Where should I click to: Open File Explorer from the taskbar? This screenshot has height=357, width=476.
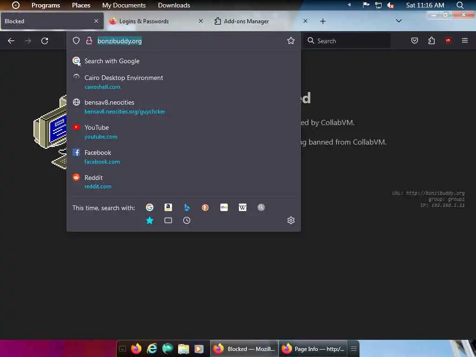point(183,349)
